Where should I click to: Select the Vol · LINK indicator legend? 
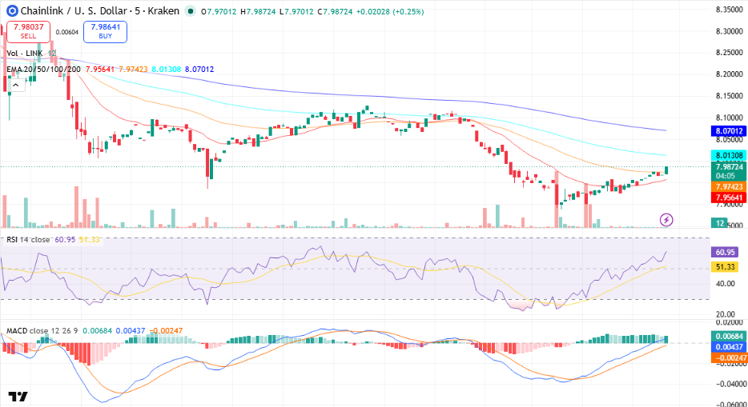click(x=25, y=54)
